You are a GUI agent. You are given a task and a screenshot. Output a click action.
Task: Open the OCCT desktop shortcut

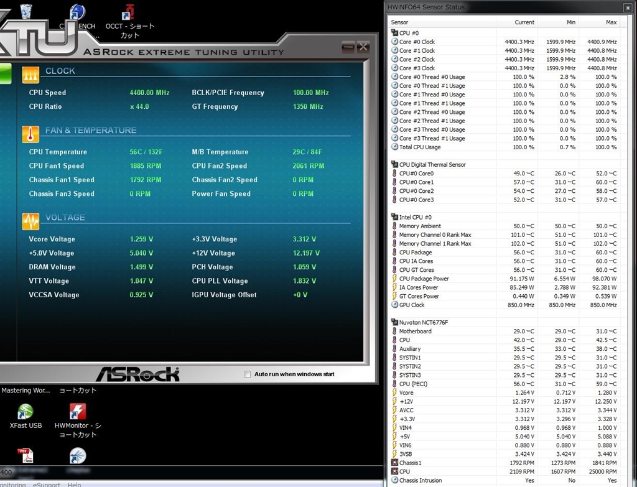tap(130, 14)
